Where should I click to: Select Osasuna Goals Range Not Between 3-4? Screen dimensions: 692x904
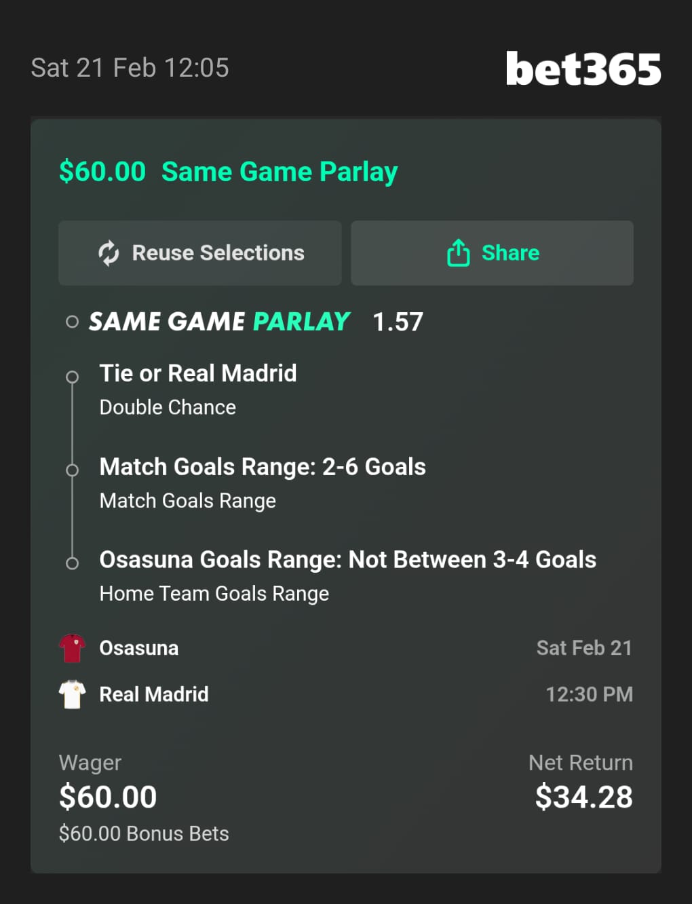click(347, 560)
